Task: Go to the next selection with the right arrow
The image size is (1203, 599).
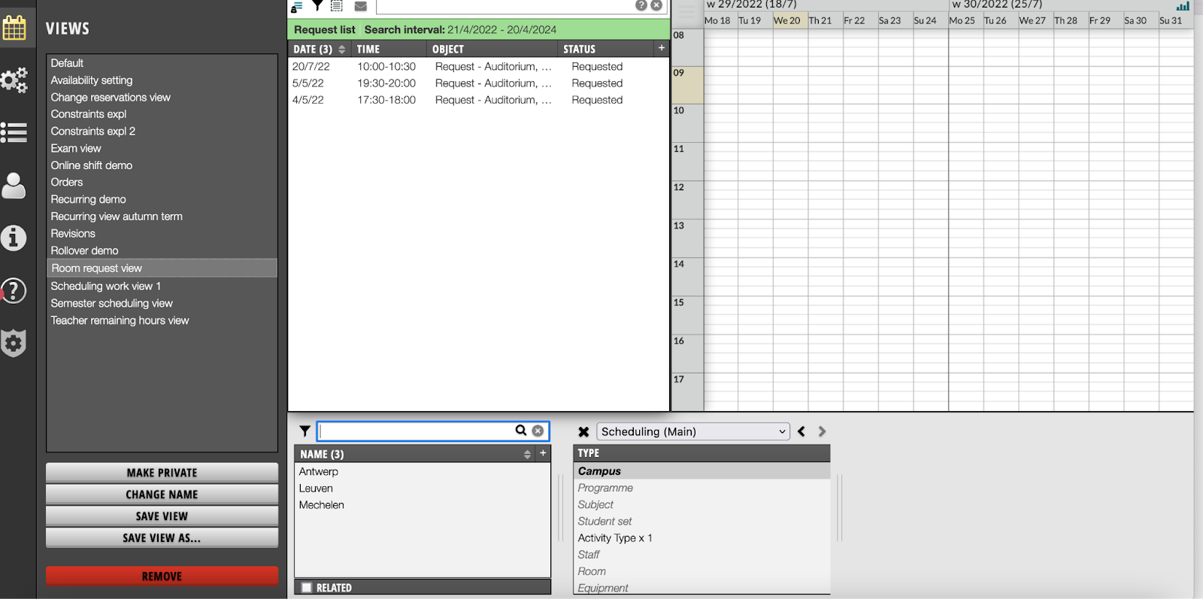Action: coord(822,431)
